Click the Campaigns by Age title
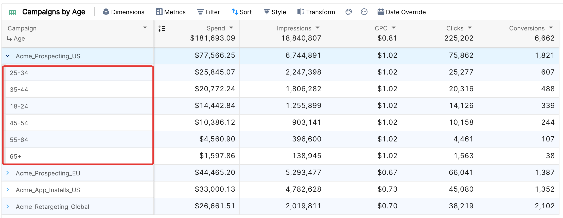This screenshot has height=218, width=563. tap(54, 12)
